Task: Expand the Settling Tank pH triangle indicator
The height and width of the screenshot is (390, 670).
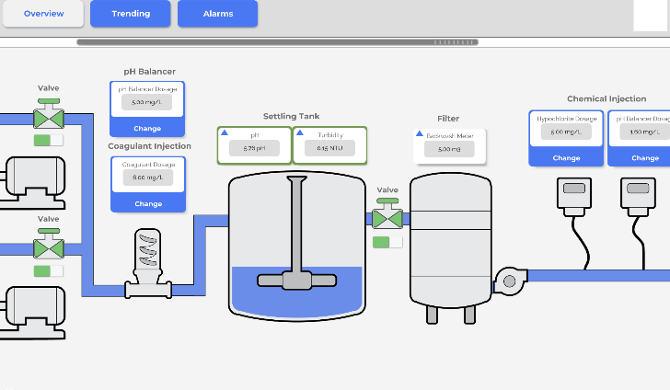Action: 225,133
